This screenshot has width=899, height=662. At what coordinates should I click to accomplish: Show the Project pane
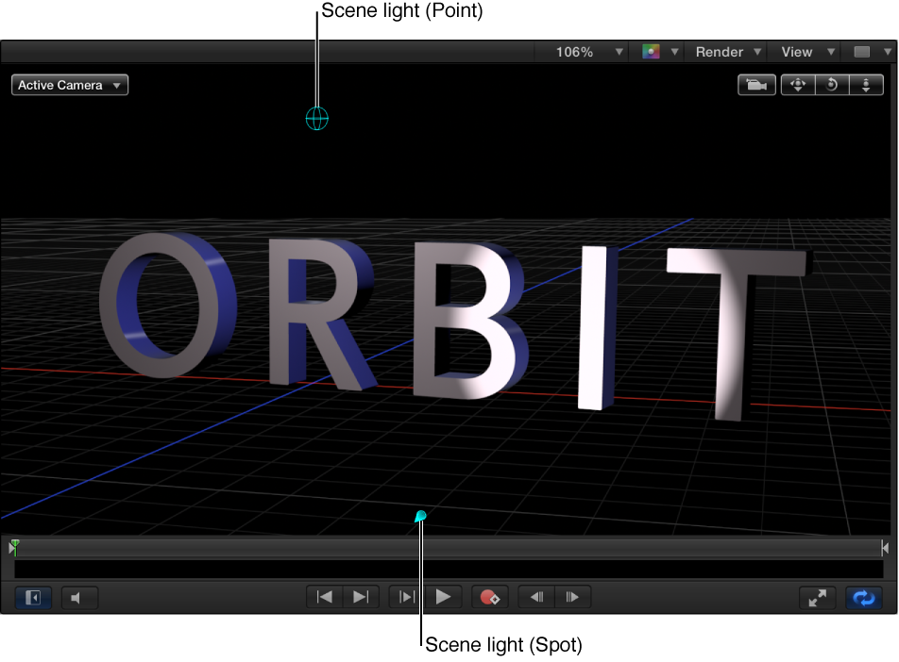click(32, 597)
